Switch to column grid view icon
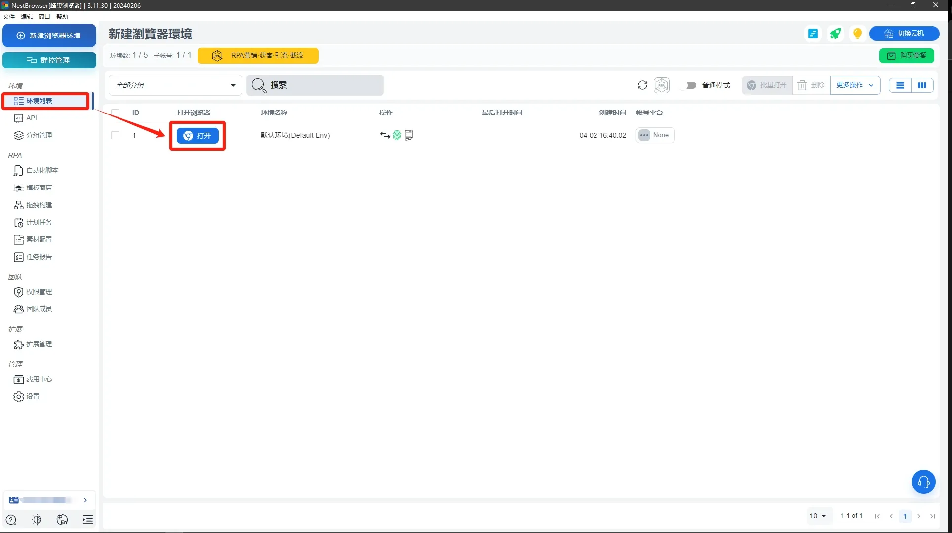The width and height of the screenshot is (952, 533). point(922,85)
